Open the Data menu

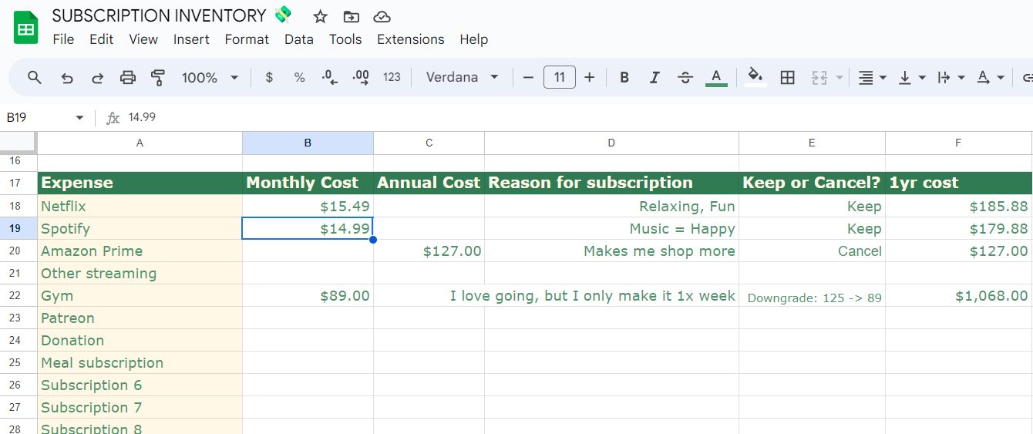click(299, 39)
